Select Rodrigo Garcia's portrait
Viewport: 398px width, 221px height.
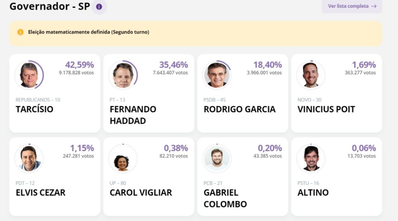(217, 75)
